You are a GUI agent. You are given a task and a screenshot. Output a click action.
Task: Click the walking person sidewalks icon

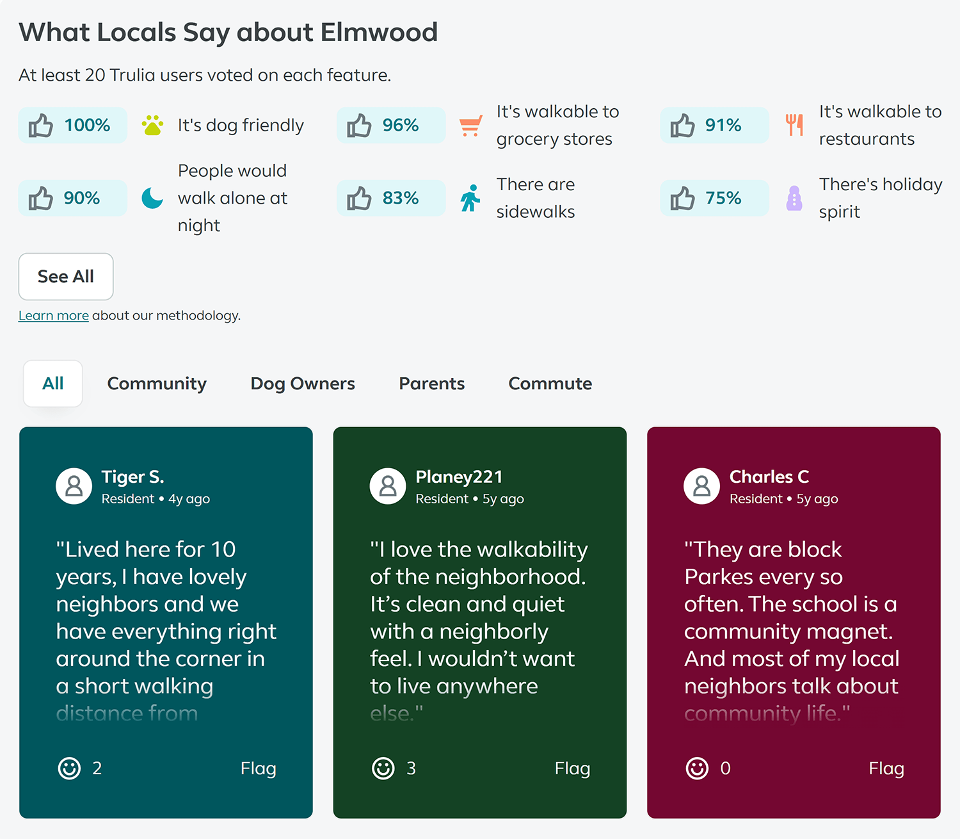[x=470, y=198]
